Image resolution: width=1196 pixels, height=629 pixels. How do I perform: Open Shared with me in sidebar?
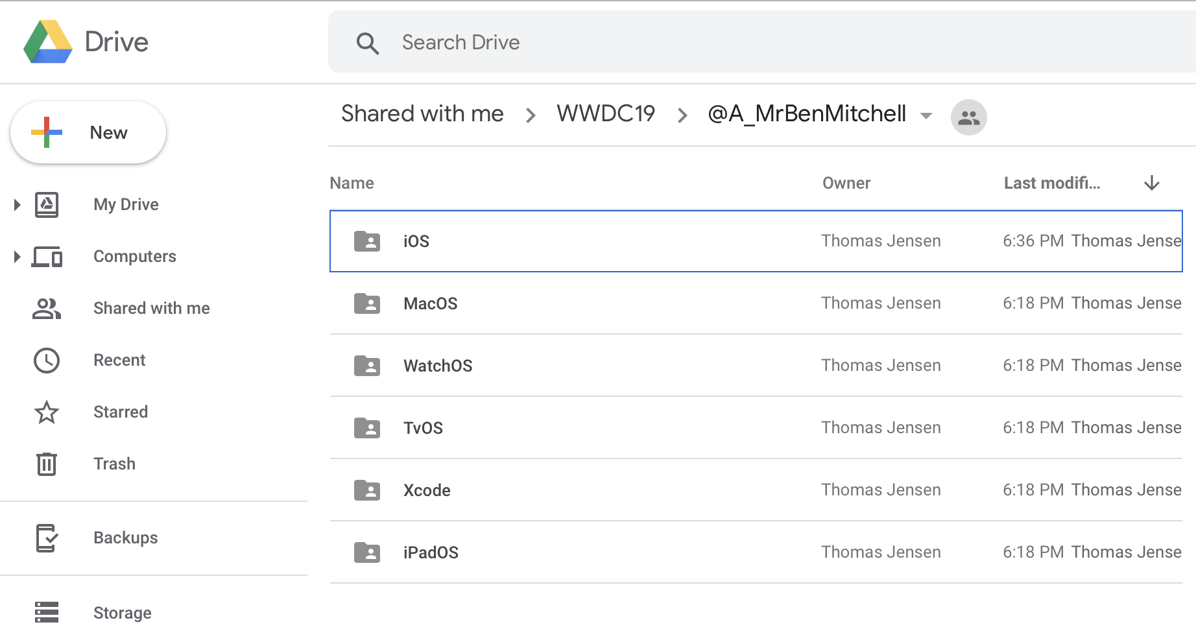(x=152, y=308)
